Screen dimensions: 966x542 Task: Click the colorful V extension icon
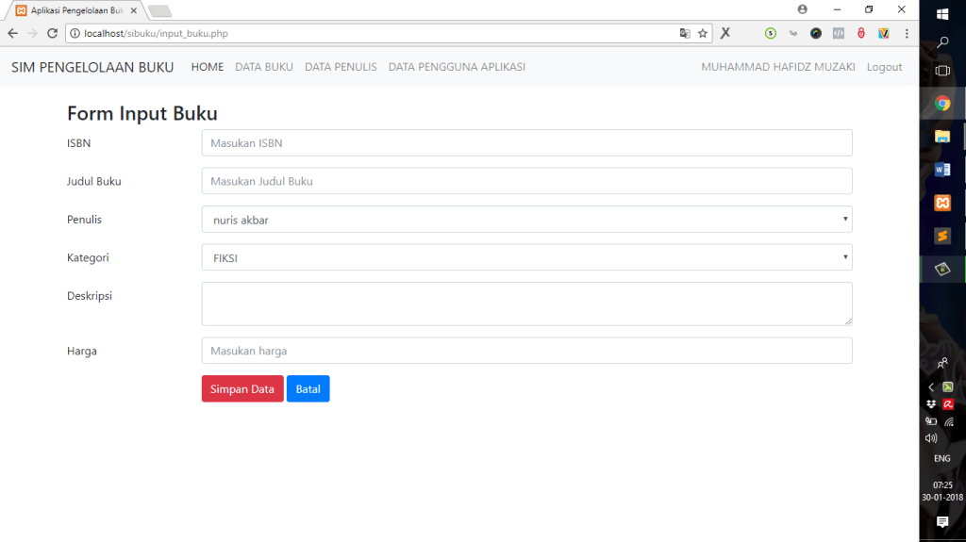(x=883, y=33)
